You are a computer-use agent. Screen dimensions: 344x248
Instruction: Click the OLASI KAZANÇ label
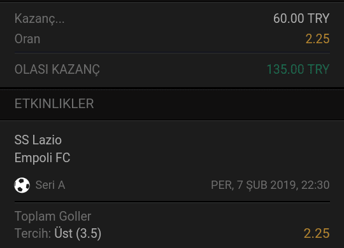click(57, 69)
